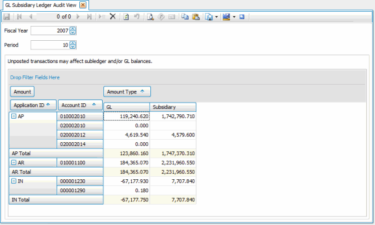Click the undo arrow icon
Viewport: 375px width, 225px height.
(137, 17)
